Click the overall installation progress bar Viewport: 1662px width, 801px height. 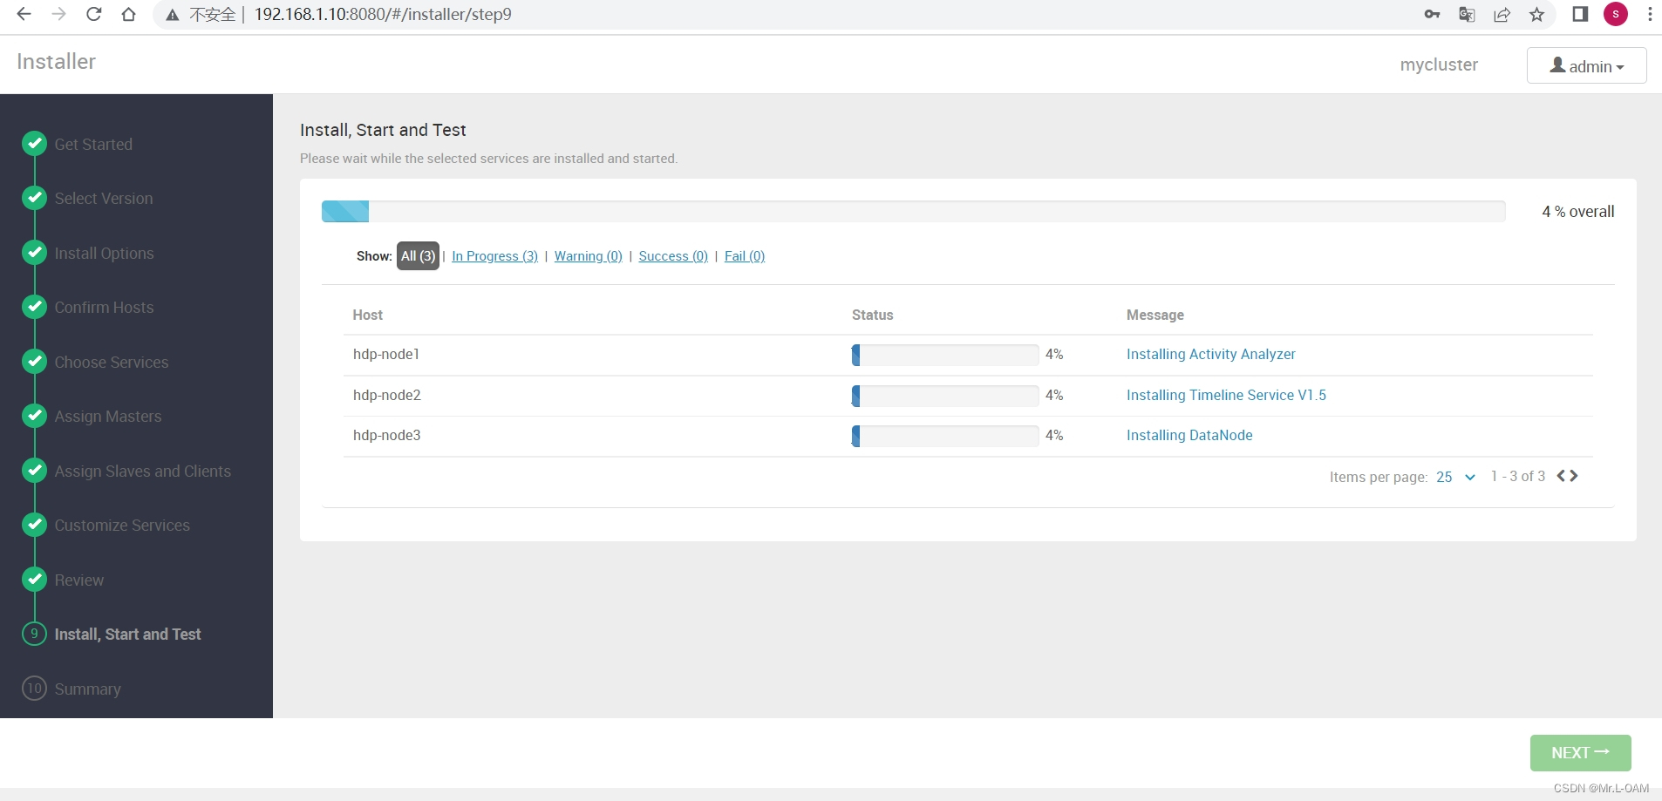913,211
